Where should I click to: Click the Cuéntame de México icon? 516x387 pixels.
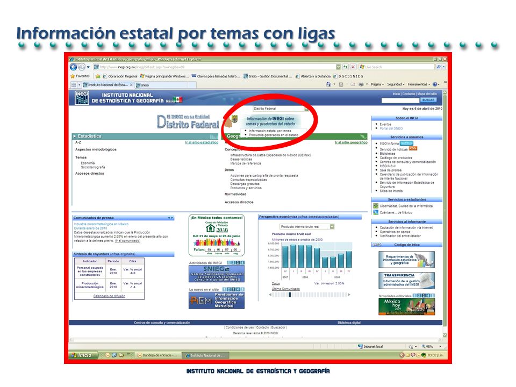coord(376,212)
